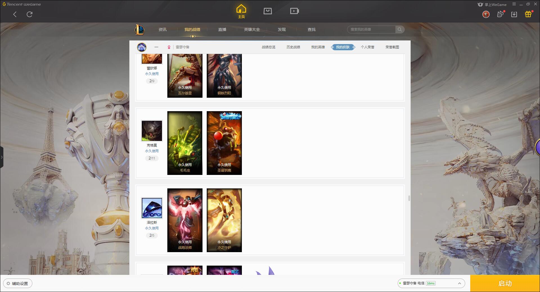Screen dimensions: 540x292
Task: Open the 主页 home icon
Action: [241, 11]
